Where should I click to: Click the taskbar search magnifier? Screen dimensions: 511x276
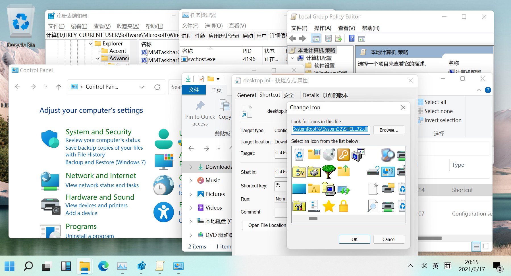28,266
